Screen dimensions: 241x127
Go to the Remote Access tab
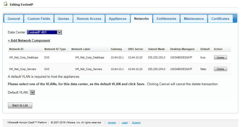[x=89, y=19]
